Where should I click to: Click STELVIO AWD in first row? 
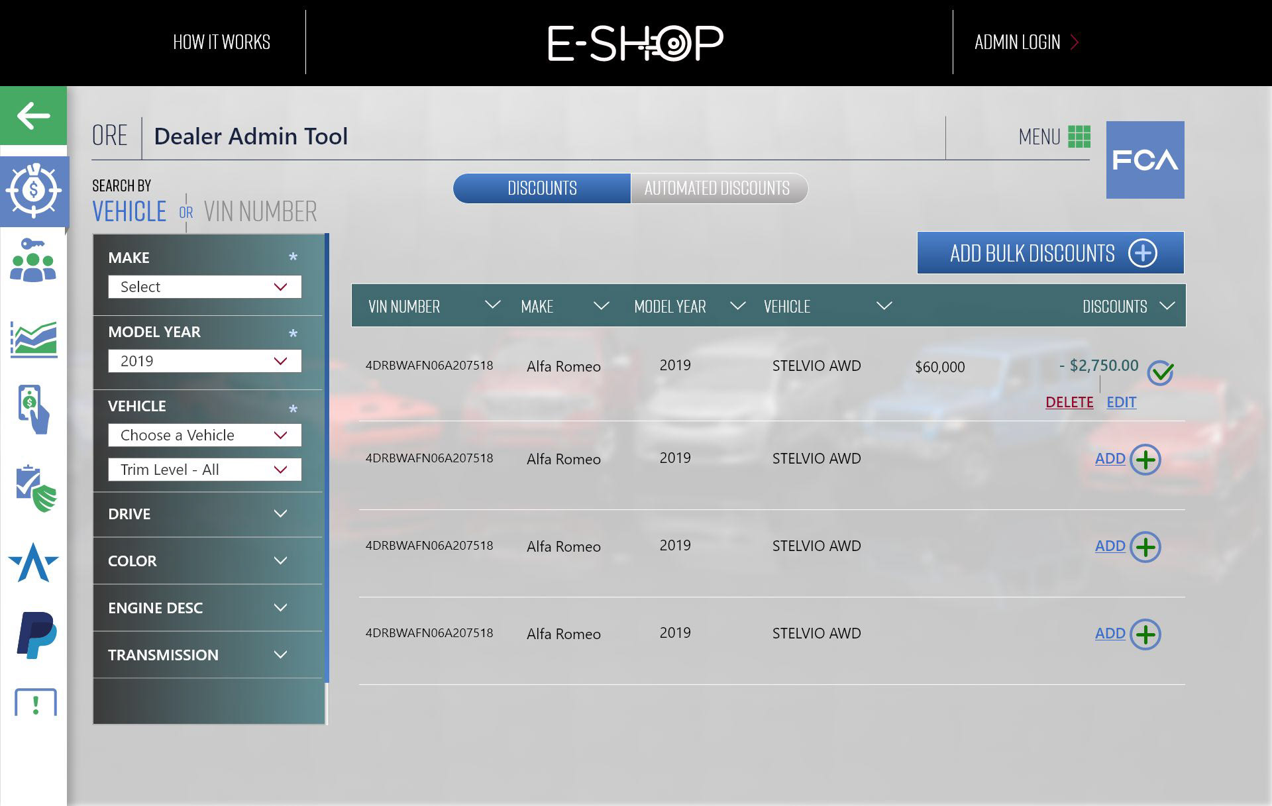click(816, 366)
